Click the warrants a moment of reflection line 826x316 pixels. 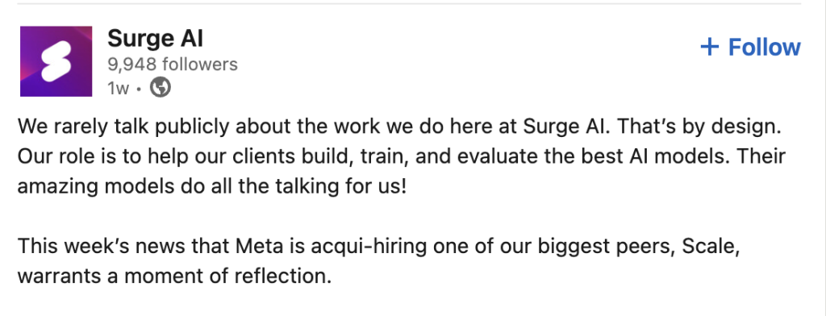pyautogui.click(x=174, y=276)
